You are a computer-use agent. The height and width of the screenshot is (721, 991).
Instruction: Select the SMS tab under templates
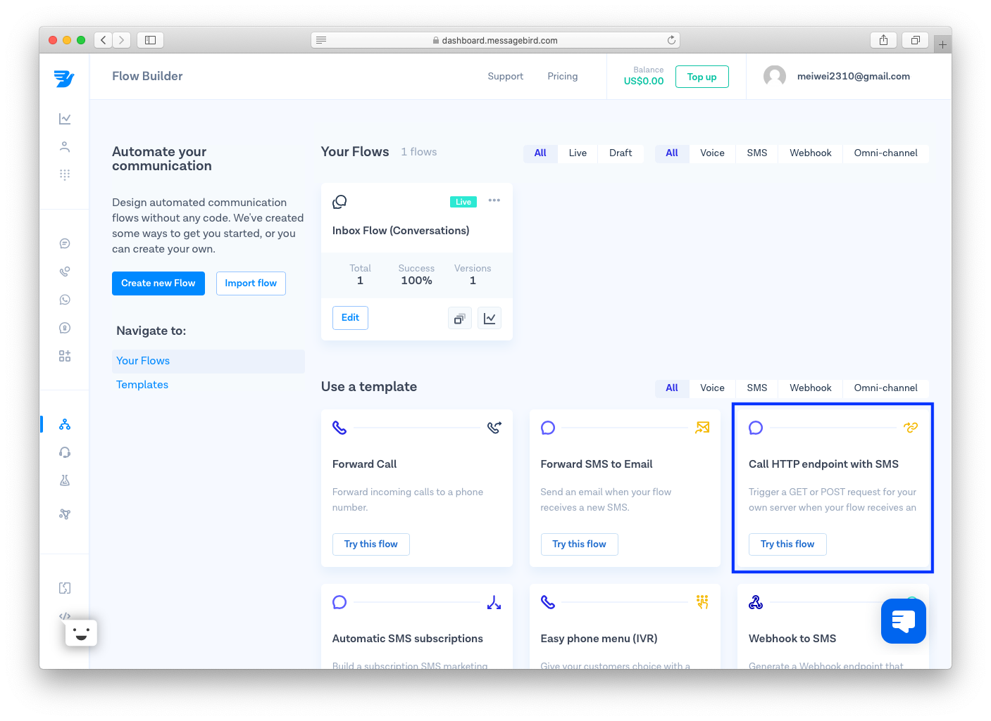point(756,388)
